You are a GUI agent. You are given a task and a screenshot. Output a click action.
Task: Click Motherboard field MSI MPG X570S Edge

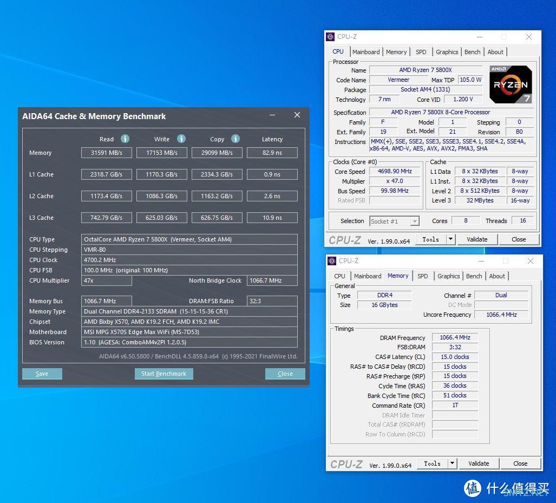click(189, 332)
